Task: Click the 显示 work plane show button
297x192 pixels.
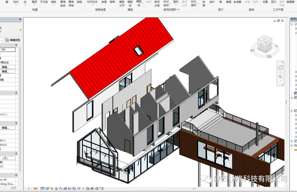Action: coord(274,2)
